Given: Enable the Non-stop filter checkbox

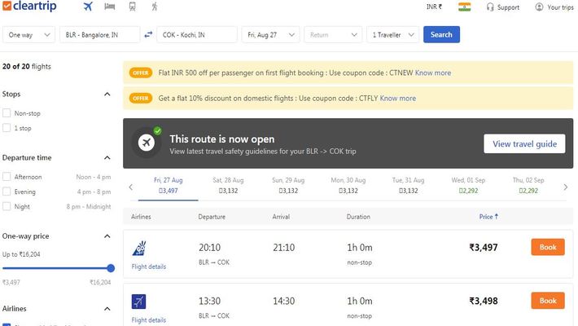Looking at the screenshot, I should pos(7,113).
